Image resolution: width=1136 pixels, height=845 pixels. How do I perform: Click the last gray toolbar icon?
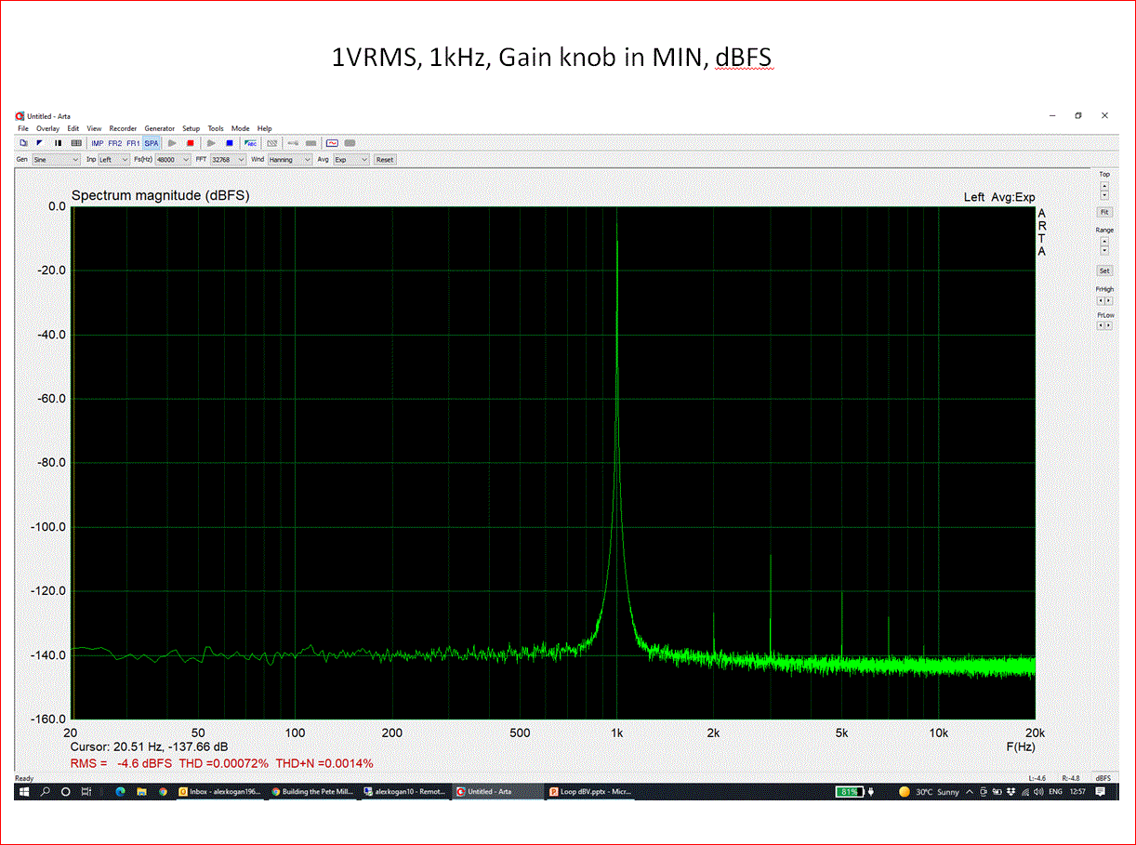click(x=350, y=143)
